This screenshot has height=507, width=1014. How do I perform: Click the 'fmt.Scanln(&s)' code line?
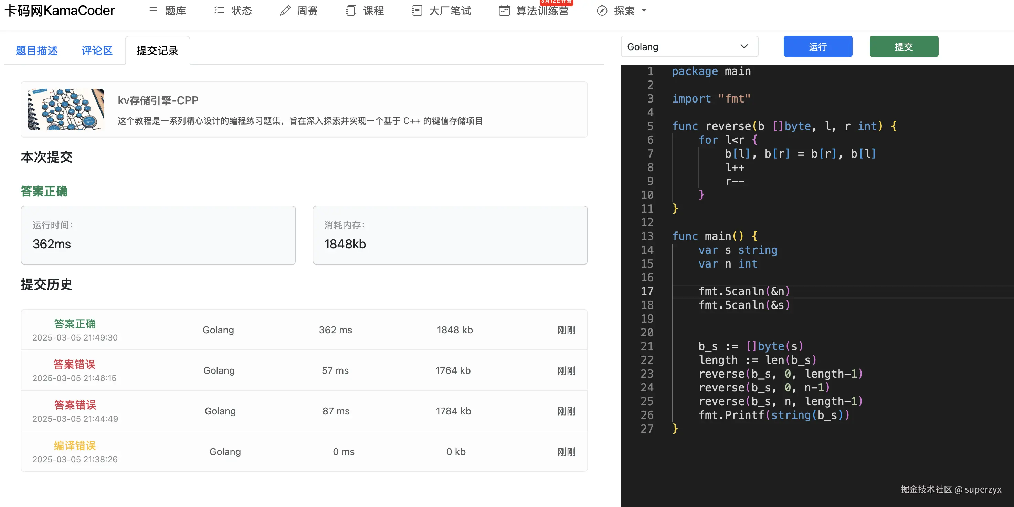pos(744,305)
